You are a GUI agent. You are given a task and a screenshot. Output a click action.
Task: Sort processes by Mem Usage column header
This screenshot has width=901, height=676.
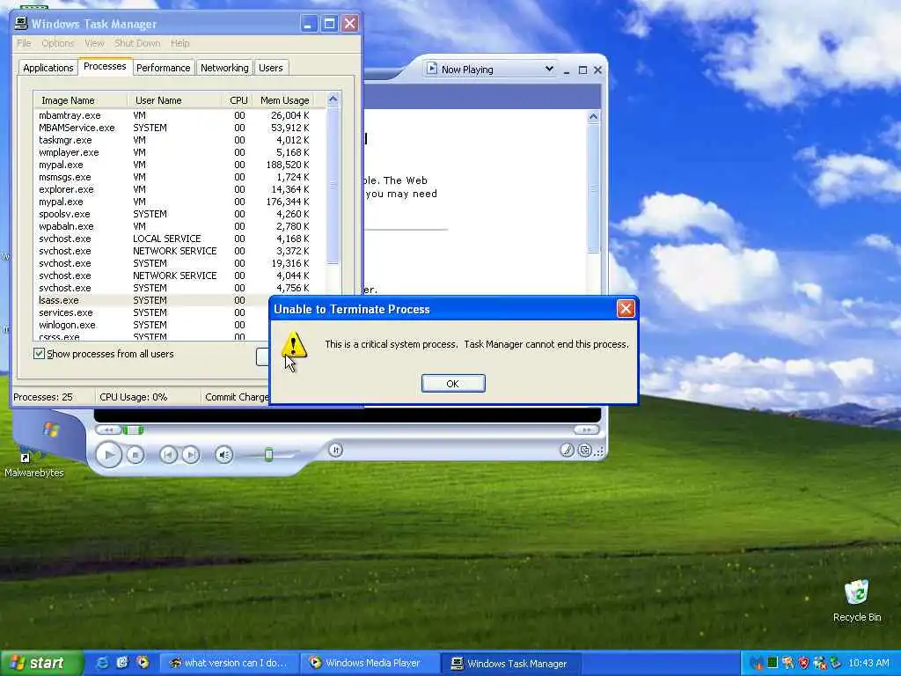click(x=284, y=100)
